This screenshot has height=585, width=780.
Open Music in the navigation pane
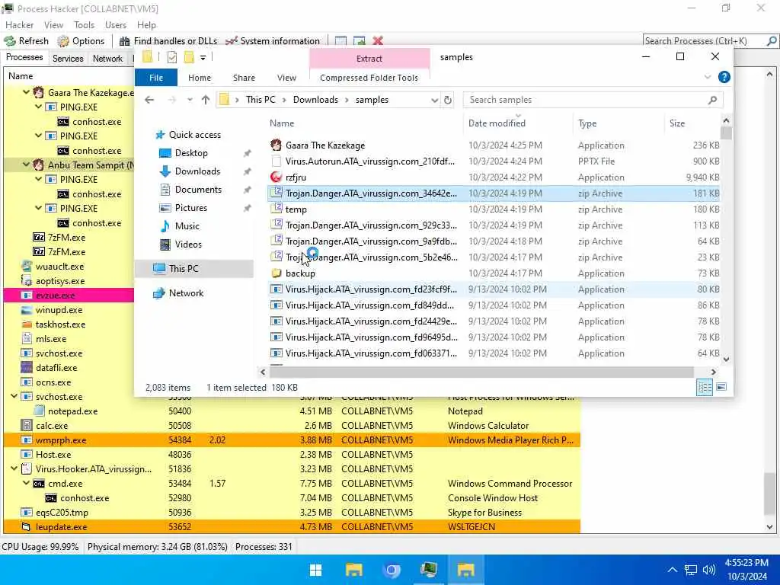[x=187, y=225]
